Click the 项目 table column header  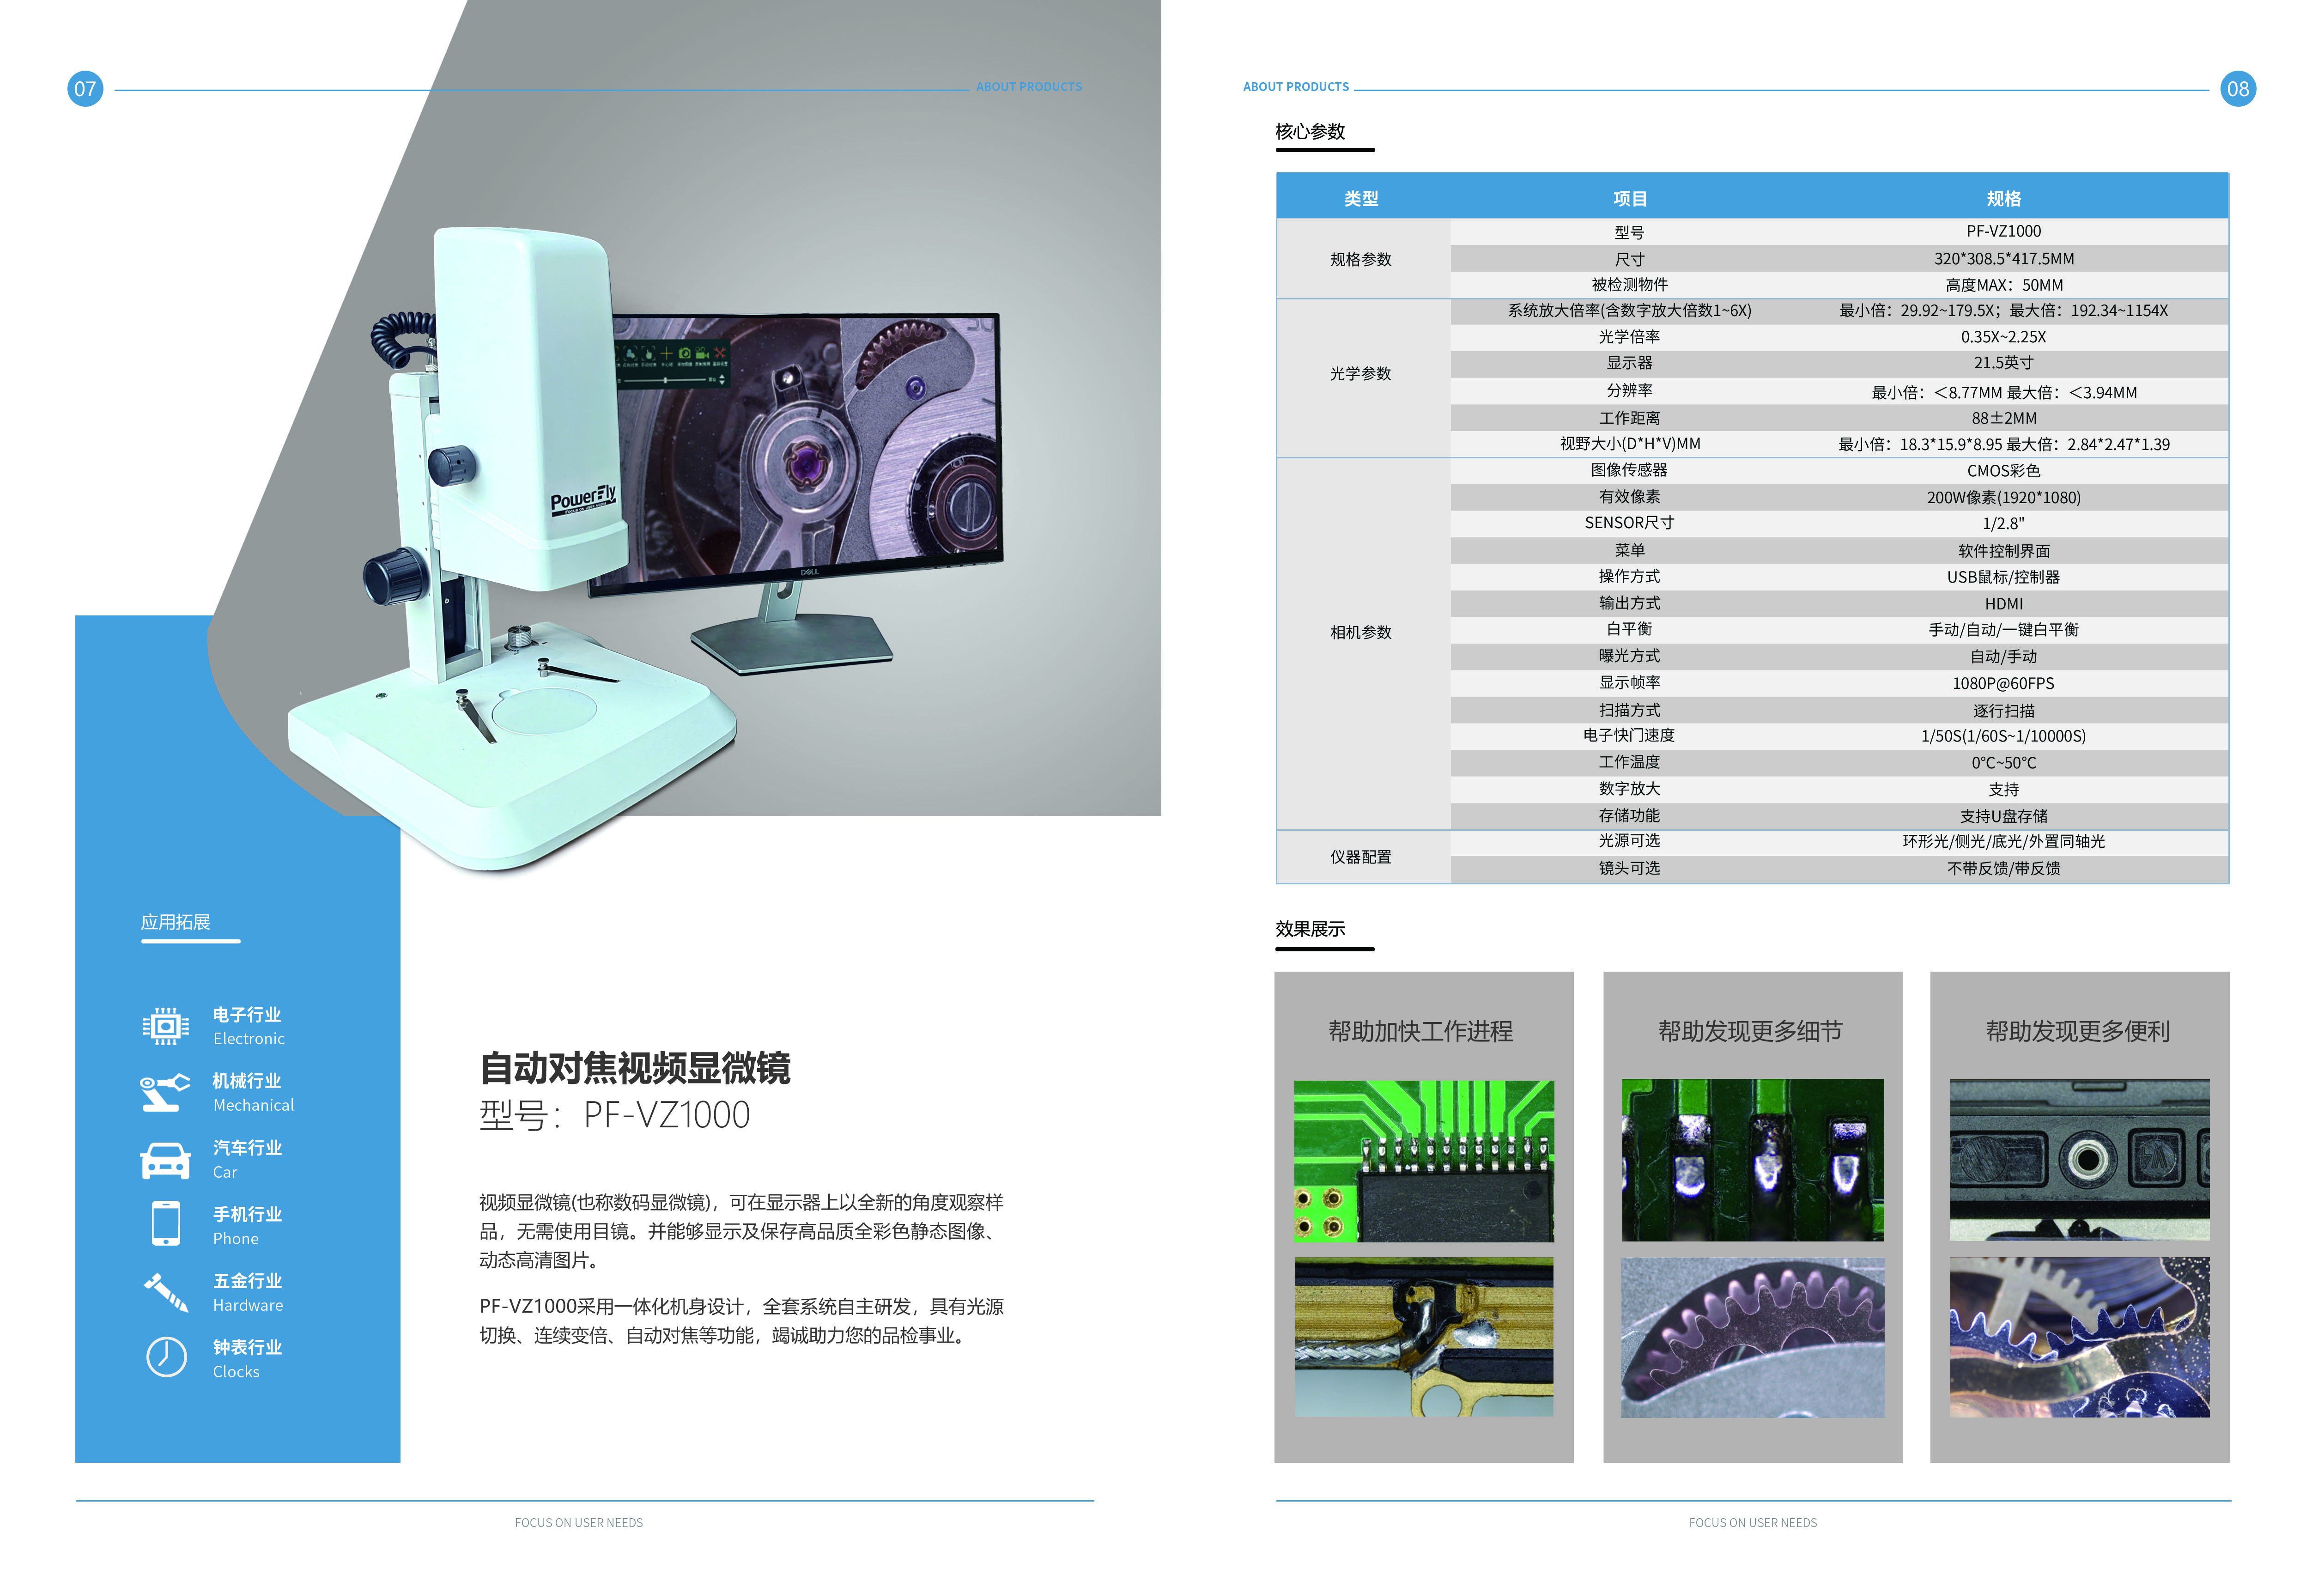[1630, 199]
